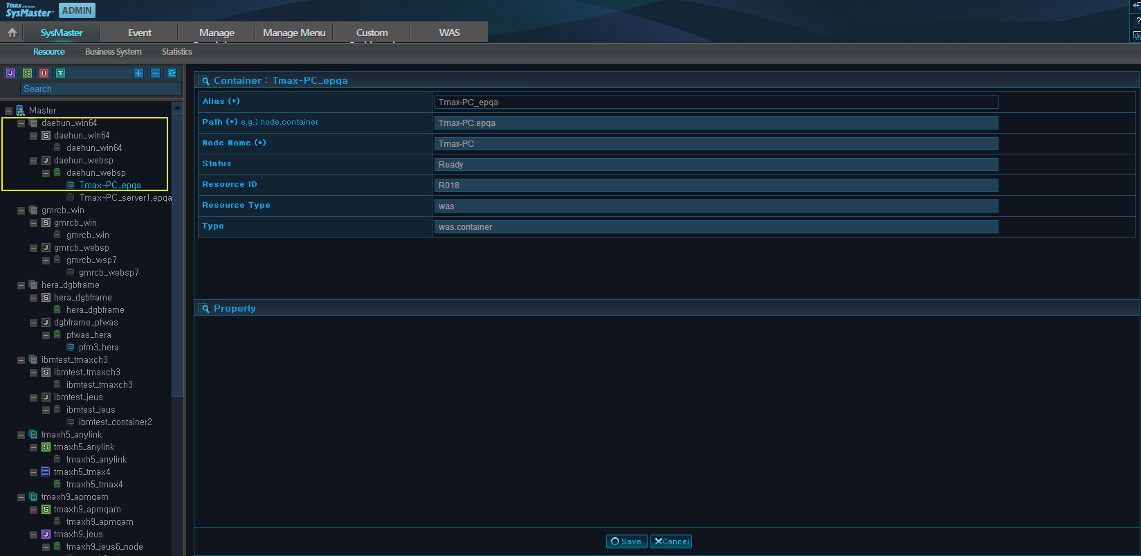Click container icon of pfm3_hera
Viewport: 1141px width, 556px height.
click(x=71, y=347)
